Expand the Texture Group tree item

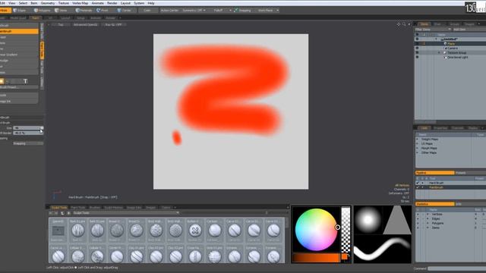(439, 52)
